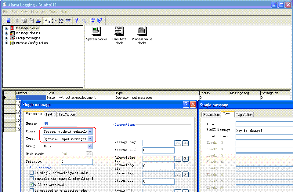Click the Message bit input field
The height and width of the screenshot is (192, 293).
pyautogui.click(x=158, y=150)
